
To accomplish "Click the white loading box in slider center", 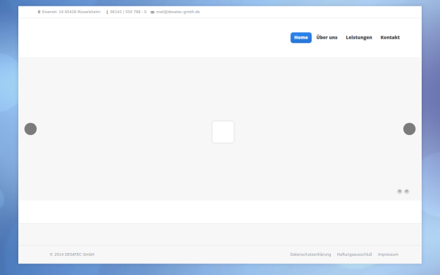I will pos(223,132).
